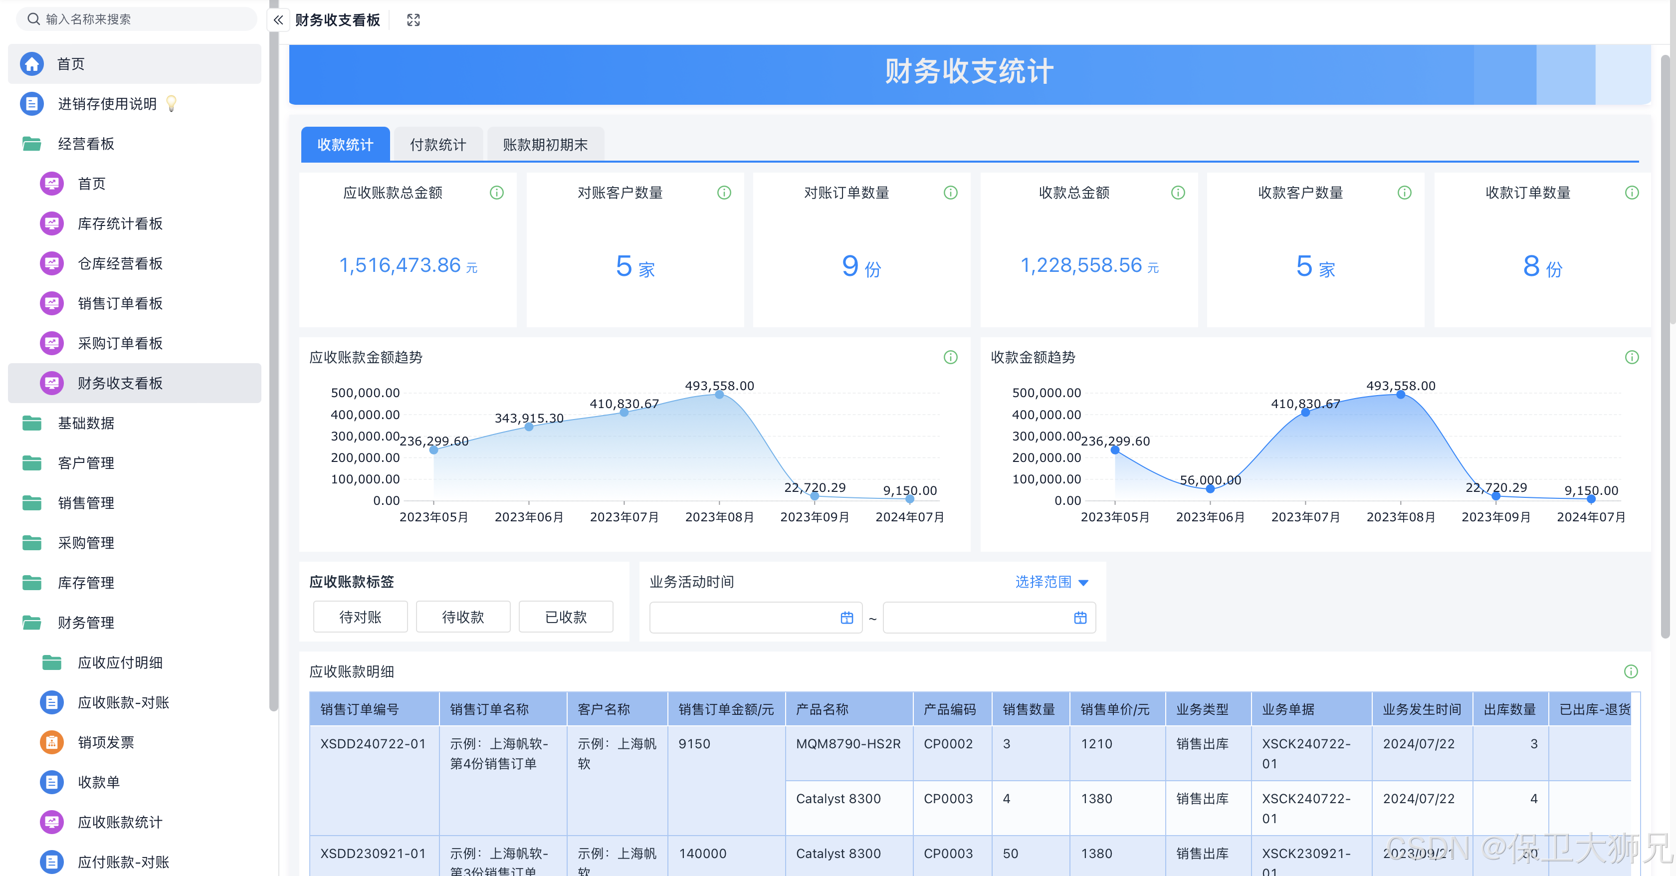
Task: Click the 销项发票 orange icon in sidebar
Action: tap(51, 742)
